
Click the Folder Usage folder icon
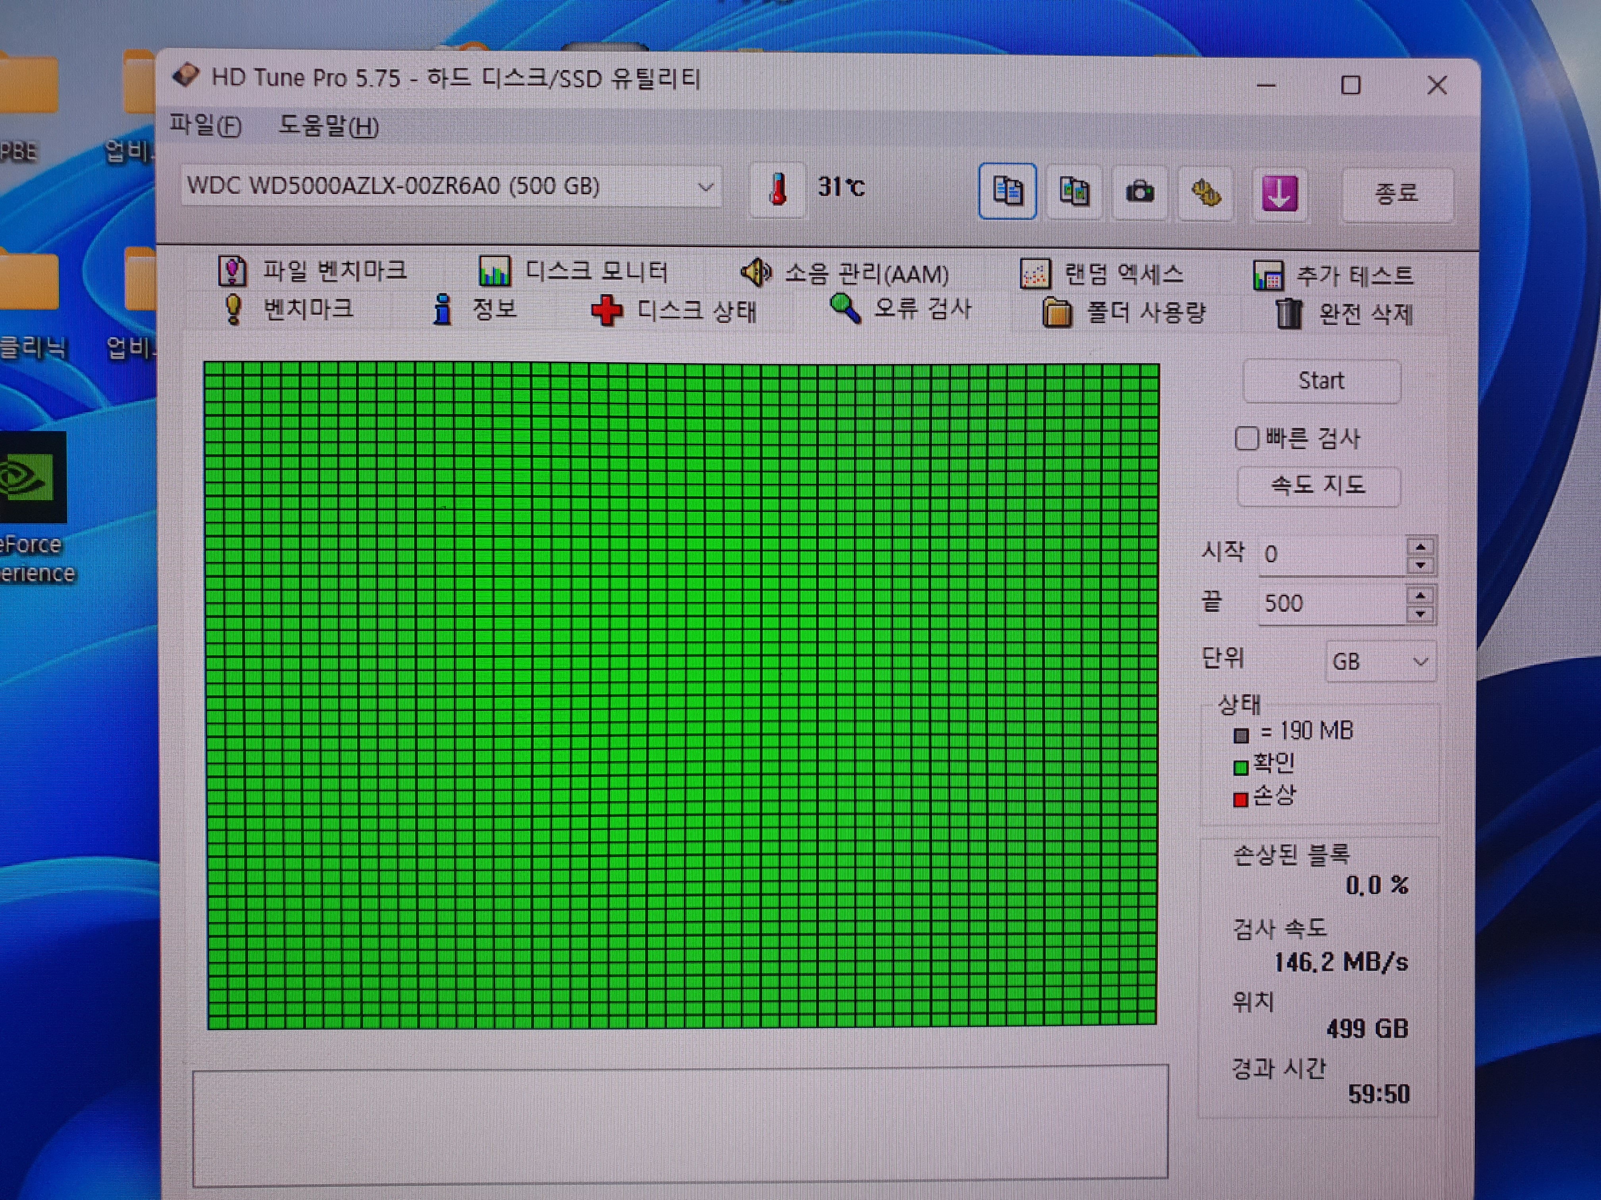(x=1057, y=313)
